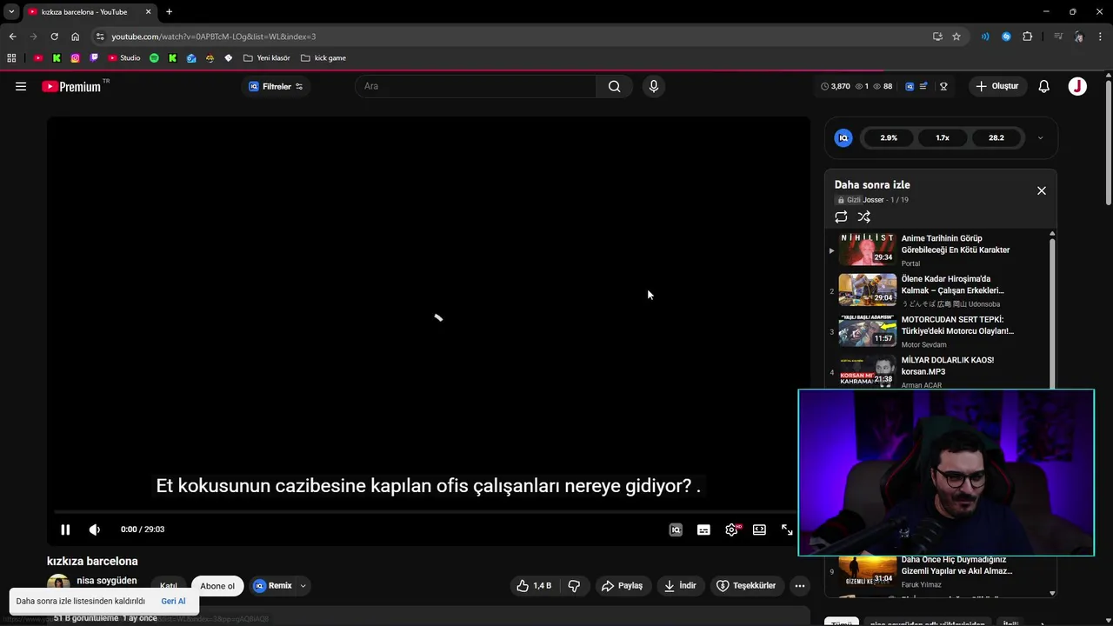Start voice search with microphone icon

(x=654, y=86)
